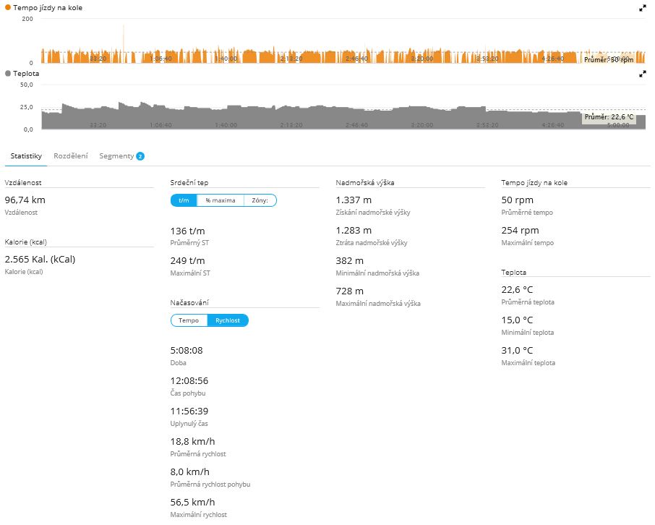Select t/m heart rate units
This screenshot has height=525, width=655.
(184, 200)
